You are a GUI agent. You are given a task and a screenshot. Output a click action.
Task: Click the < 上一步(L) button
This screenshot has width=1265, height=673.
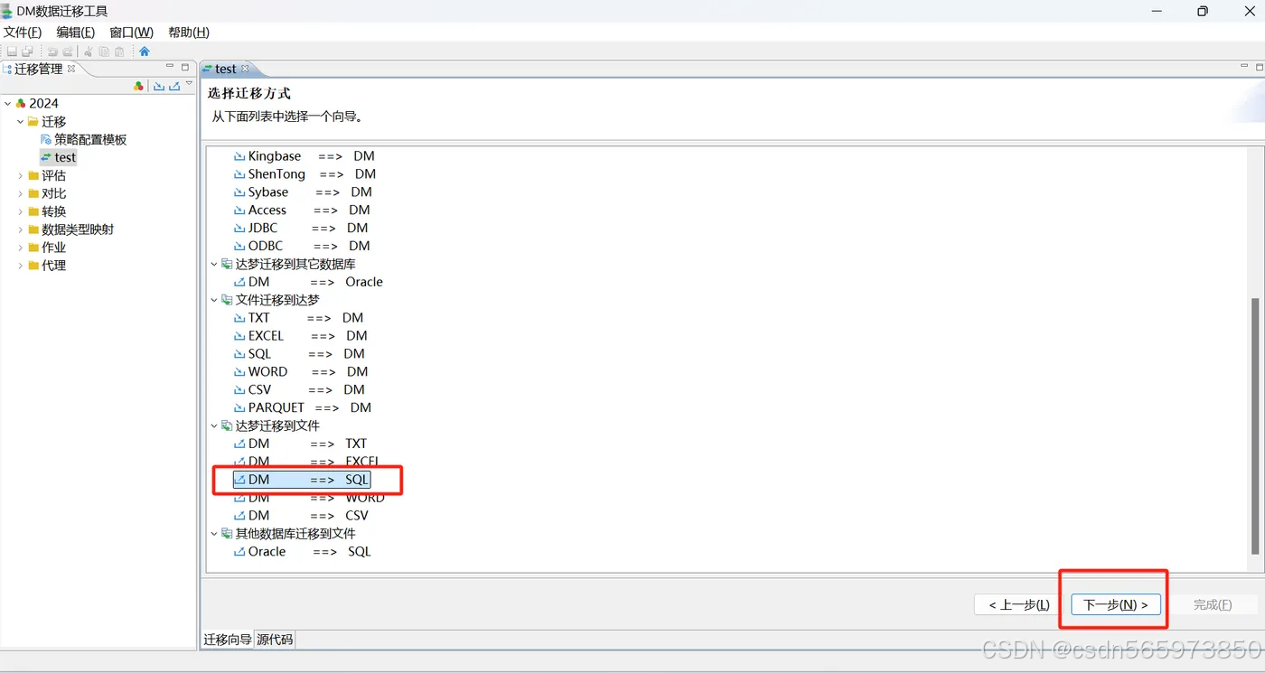pos(1019,604)
